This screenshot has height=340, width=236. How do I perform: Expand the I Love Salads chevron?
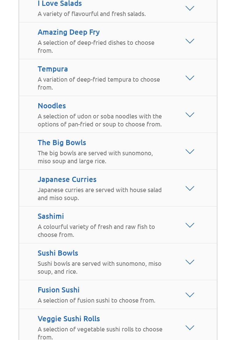point(190,8)
